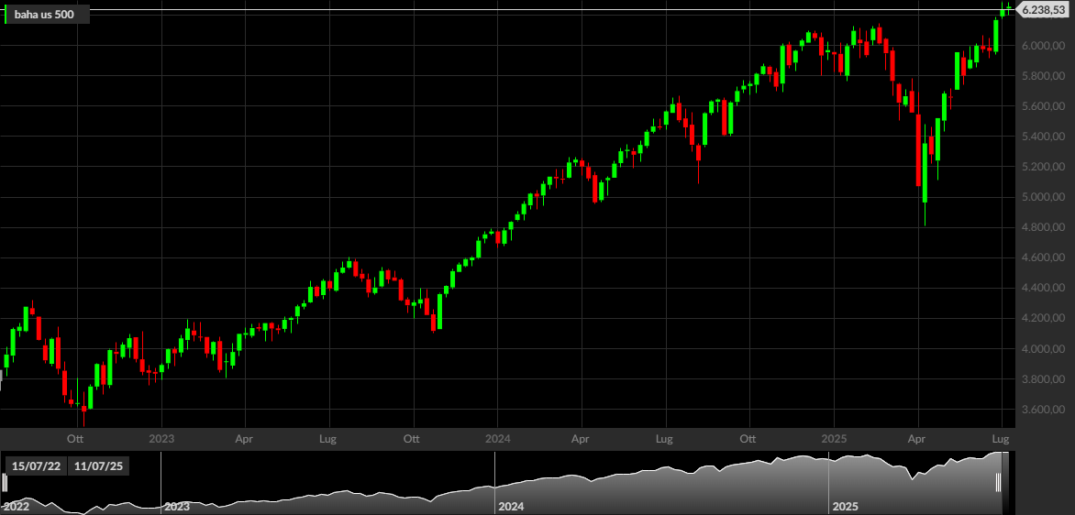This screenshot has width=1075, height=515.
Task: Click the 'baha us 500' series legend
Action: [x=48, y=14]
